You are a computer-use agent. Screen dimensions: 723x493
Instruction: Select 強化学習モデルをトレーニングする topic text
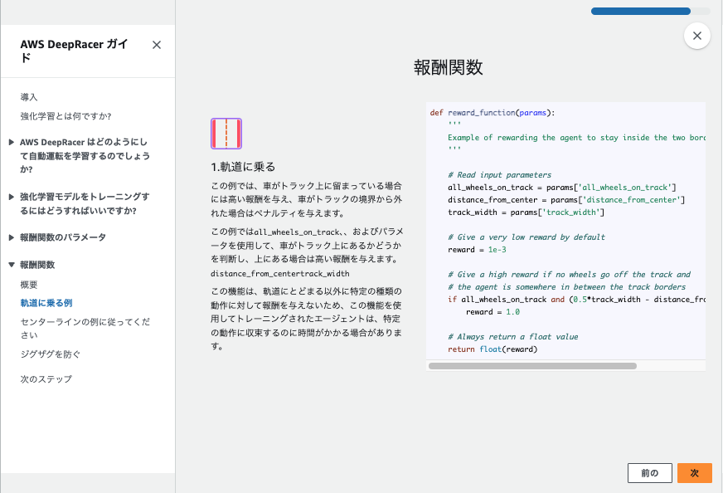[85, 203]
